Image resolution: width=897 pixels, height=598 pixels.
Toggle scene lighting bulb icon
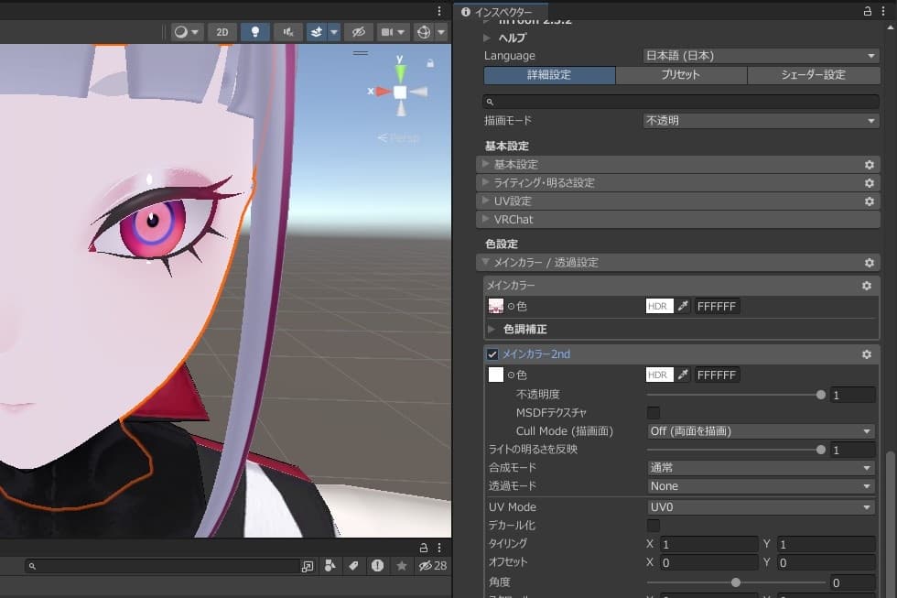click(255, 32)
